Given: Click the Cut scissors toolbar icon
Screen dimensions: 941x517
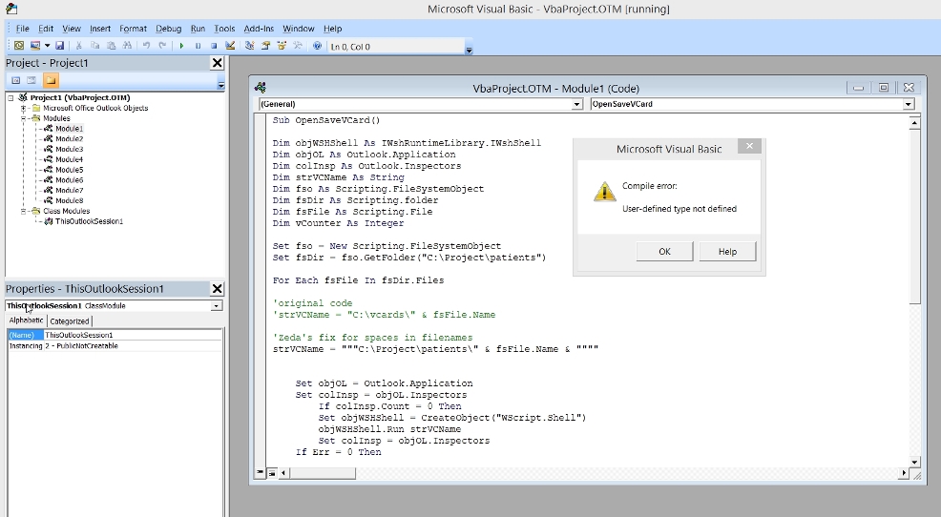Looking at the screenshot, I should point(78,46).
